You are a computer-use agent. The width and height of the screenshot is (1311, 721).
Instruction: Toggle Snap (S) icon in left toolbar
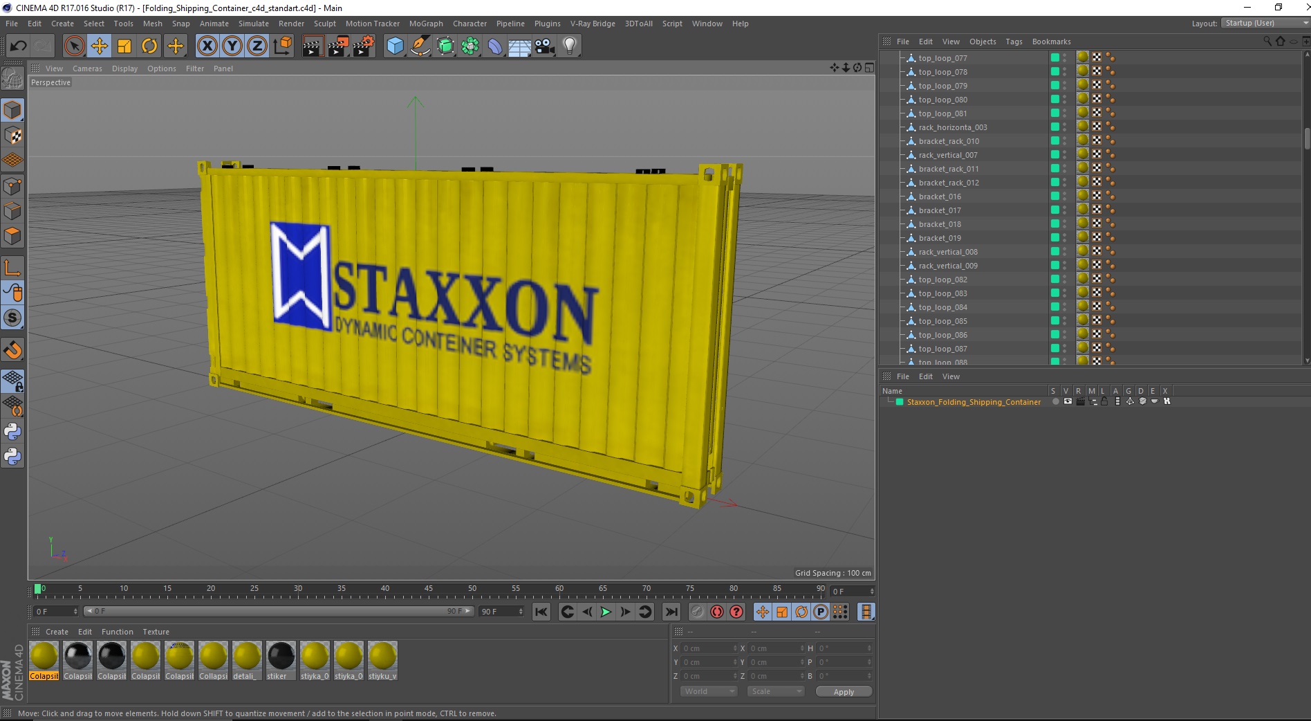tap(12, 318)
